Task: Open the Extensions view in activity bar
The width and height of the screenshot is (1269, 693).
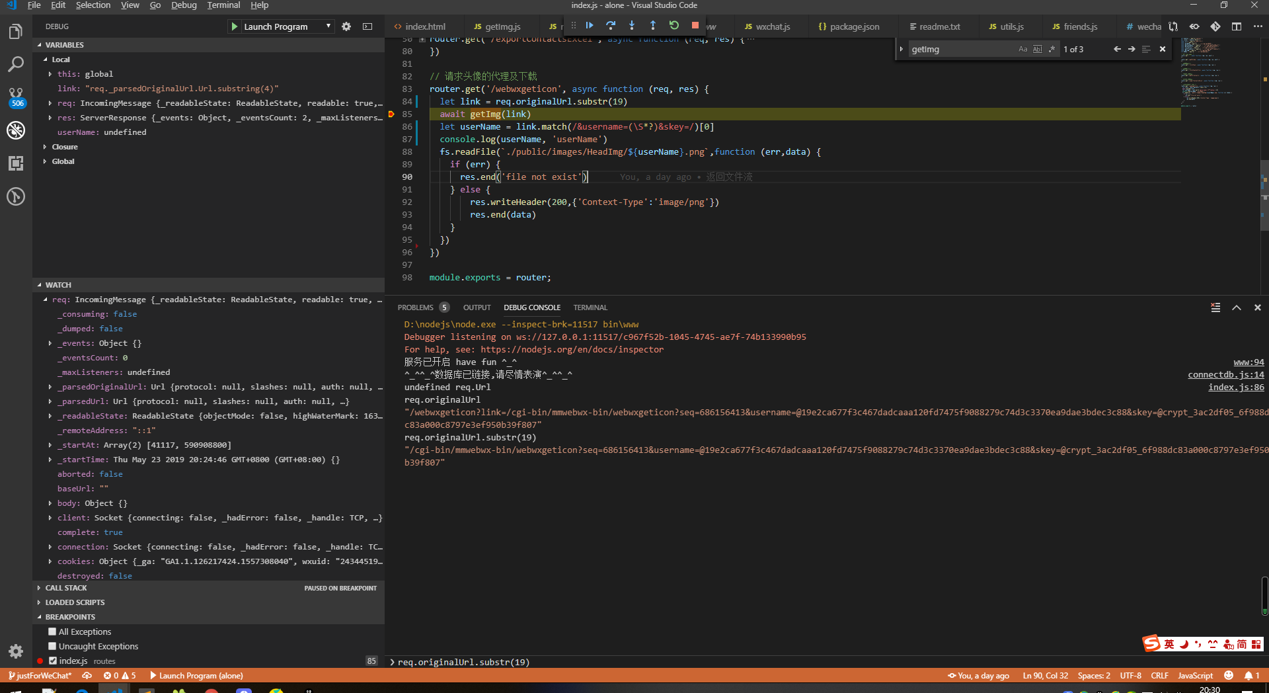Action: (16, 163)
